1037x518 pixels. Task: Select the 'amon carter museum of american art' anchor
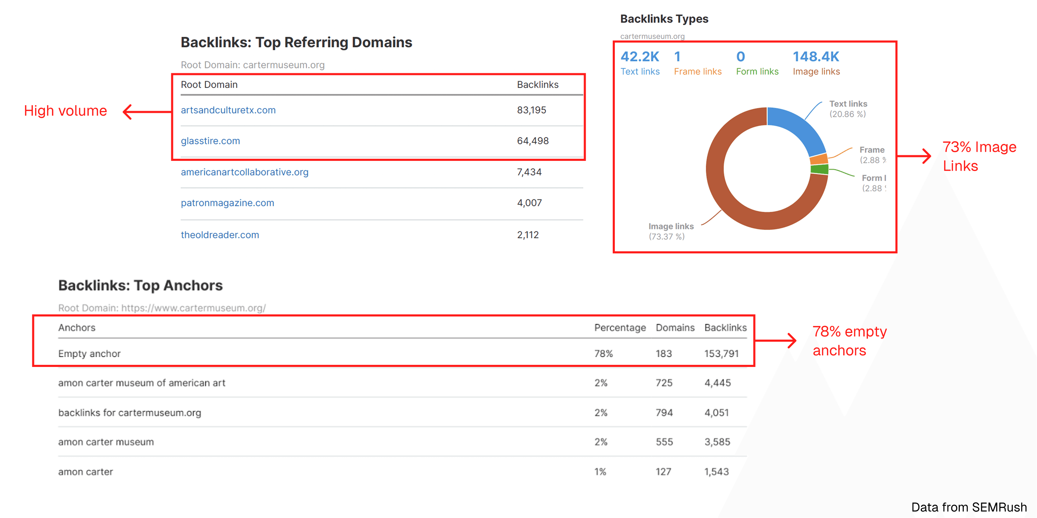pyautogui.click(x=142, y=383)
